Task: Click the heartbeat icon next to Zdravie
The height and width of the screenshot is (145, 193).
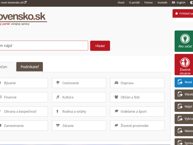Action: tap(58, 125)
